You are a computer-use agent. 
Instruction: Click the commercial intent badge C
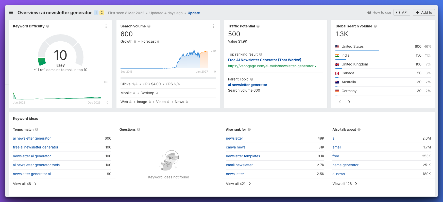[x=102, y=13]
